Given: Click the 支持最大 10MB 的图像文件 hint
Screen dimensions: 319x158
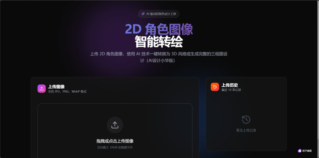Looking at the screenshot, I should click(x=115, y=147).
